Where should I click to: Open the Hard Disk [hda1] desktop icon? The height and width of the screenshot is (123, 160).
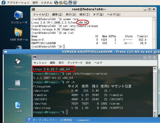(18, 85)
